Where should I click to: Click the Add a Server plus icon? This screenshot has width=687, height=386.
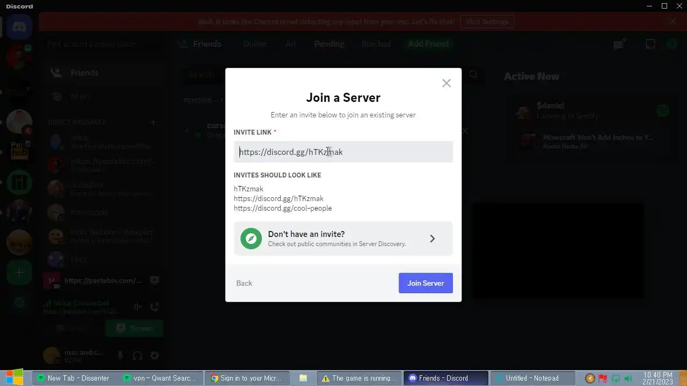click(19, 273)
